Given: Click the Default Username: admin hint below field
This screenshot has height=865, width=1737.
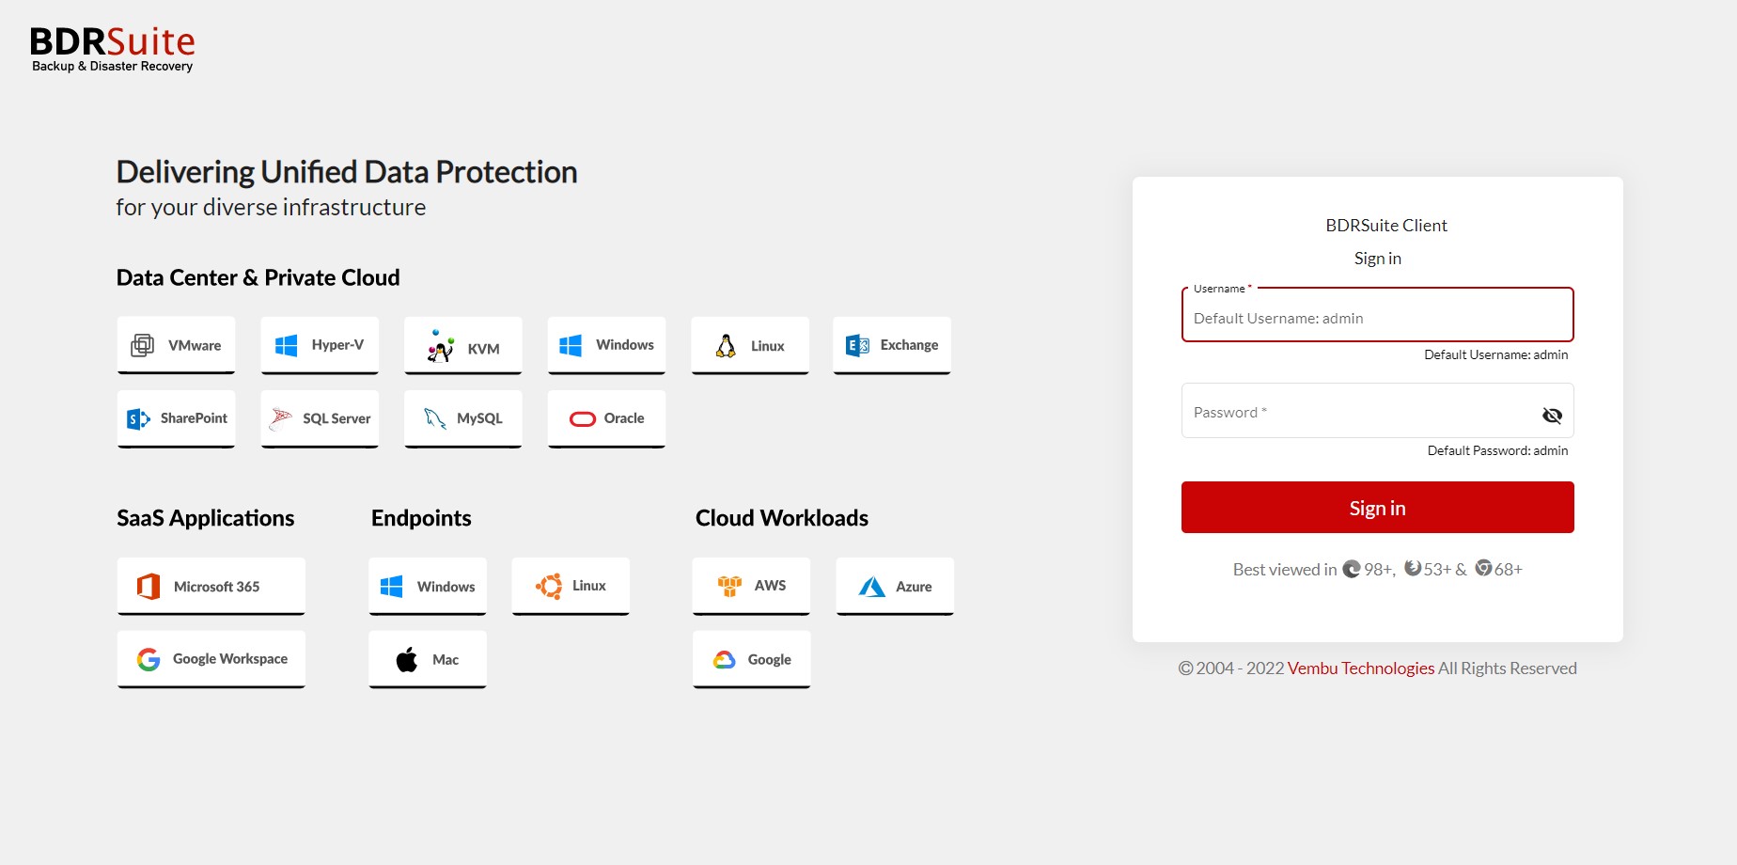Looking at the screenshot, I should click(x=1495, y=354).
